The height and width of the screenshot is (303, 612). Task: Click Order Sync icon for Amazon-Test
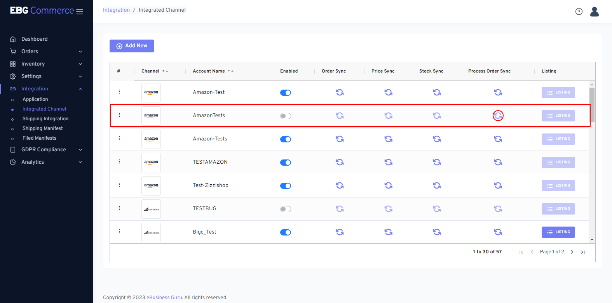[340, 92]
